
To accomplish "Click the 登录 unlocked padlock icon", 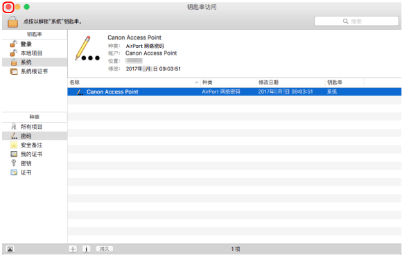I will [14, 44].
